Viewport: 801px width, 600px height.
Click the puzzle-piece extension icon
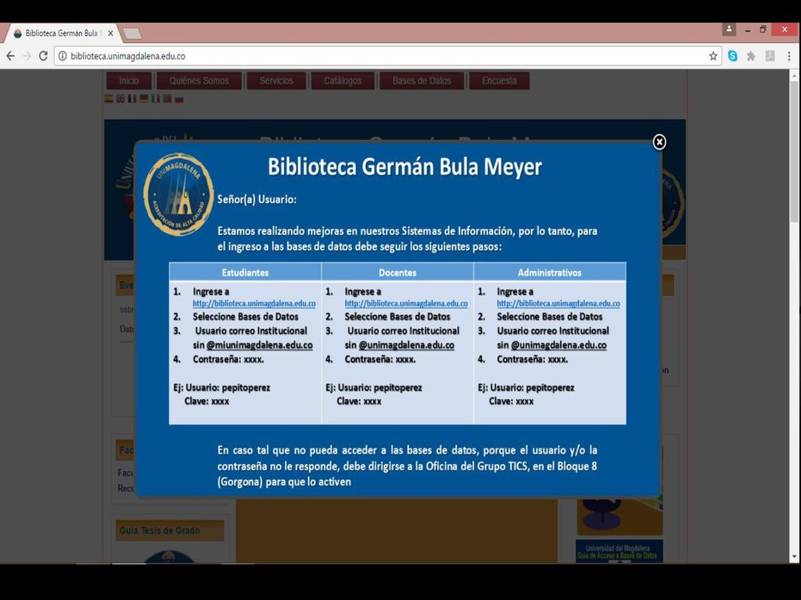751,56
